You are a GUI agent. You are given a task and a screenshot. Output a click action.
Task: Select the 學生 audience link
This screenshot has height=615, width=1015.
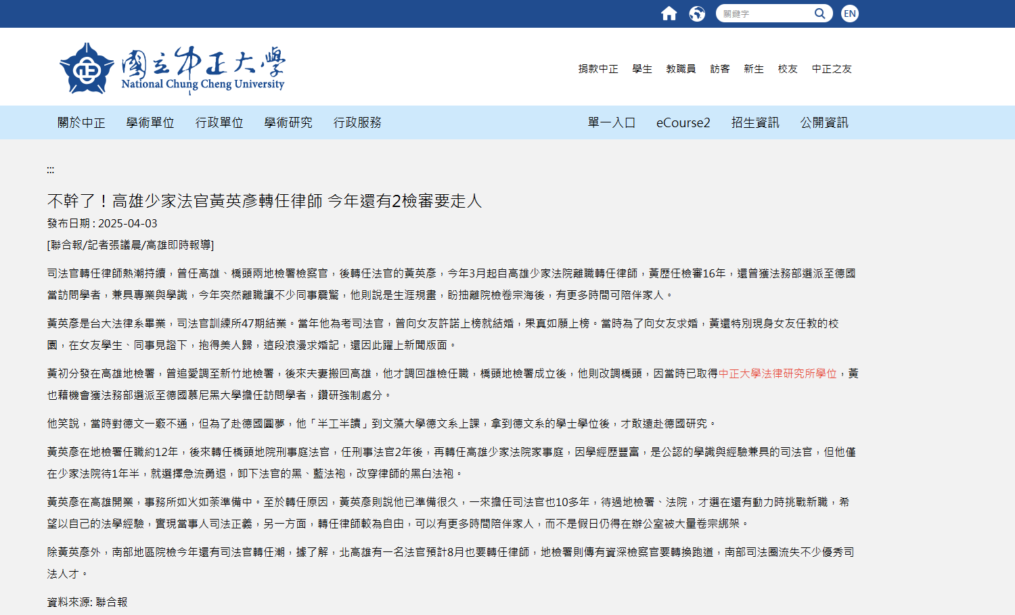coord(642,69)
